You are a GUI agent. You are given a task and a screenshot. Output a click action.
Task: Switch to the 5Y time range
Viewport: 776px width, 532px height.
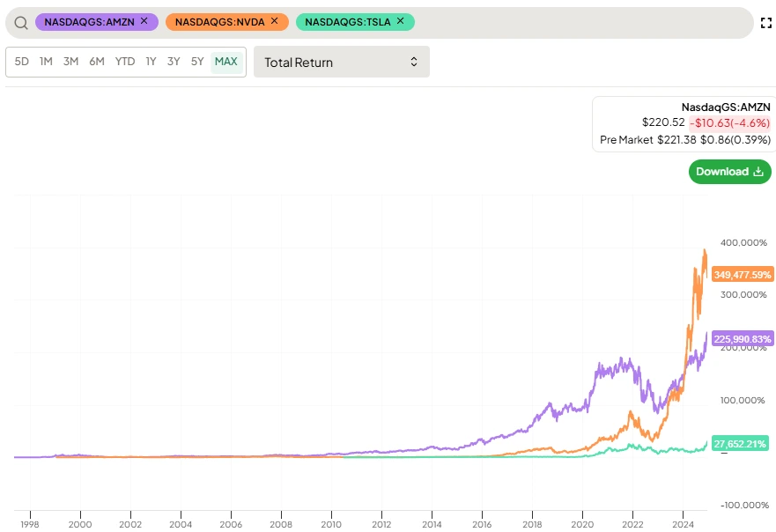click(x=197, y=62)
